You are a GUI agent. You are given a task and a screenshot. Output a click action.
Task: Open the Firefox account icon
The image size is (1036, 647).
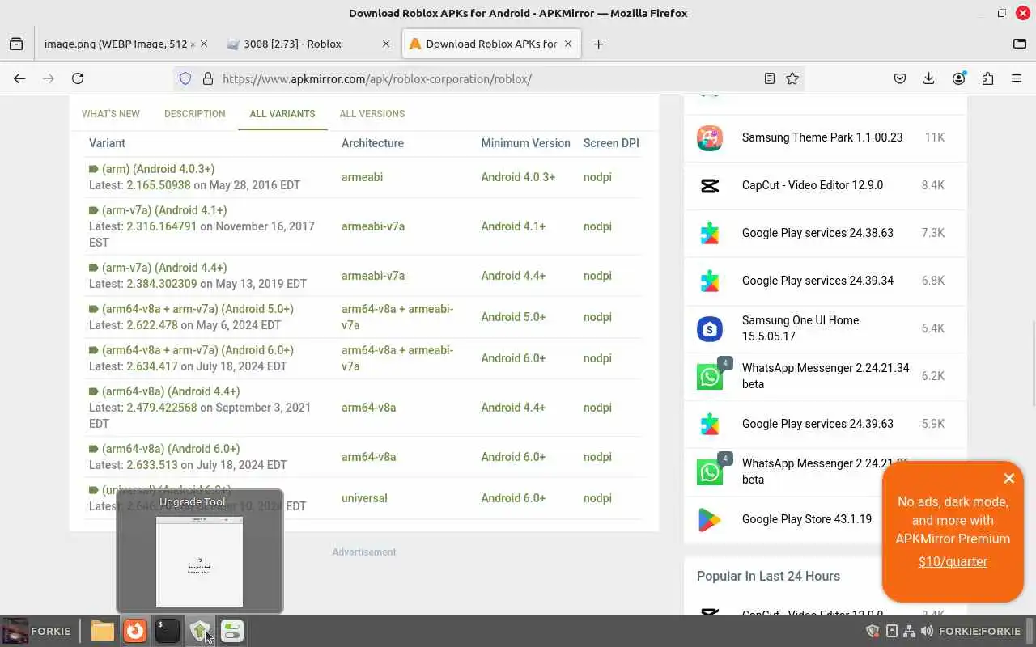[x=959, y=78]
